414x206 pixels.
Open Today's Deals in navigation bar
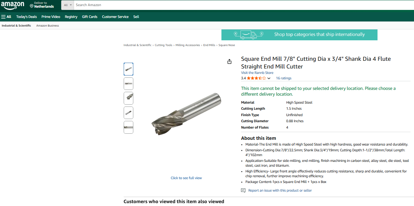(x=27, y=17)
